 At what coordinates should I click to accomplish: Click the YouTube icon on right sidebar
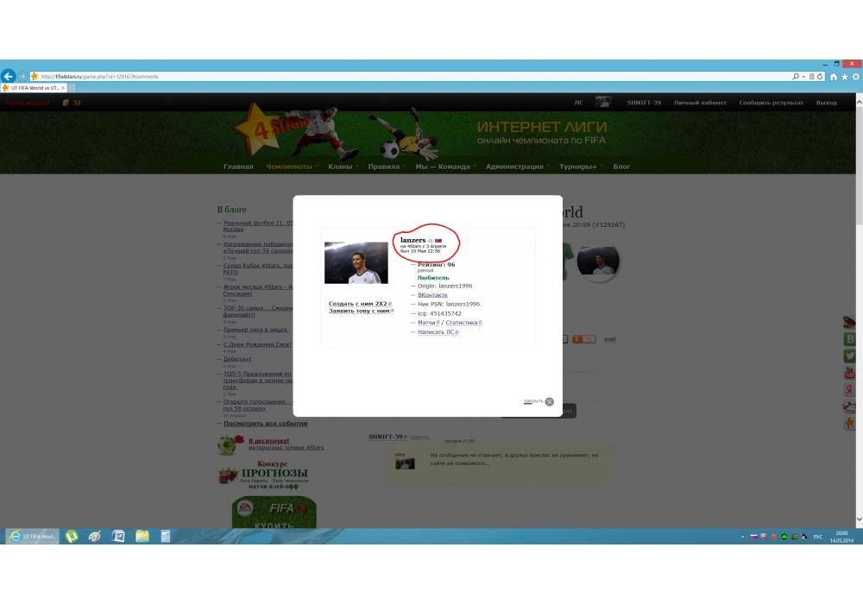pyautogui.click(x=849, y=373)
